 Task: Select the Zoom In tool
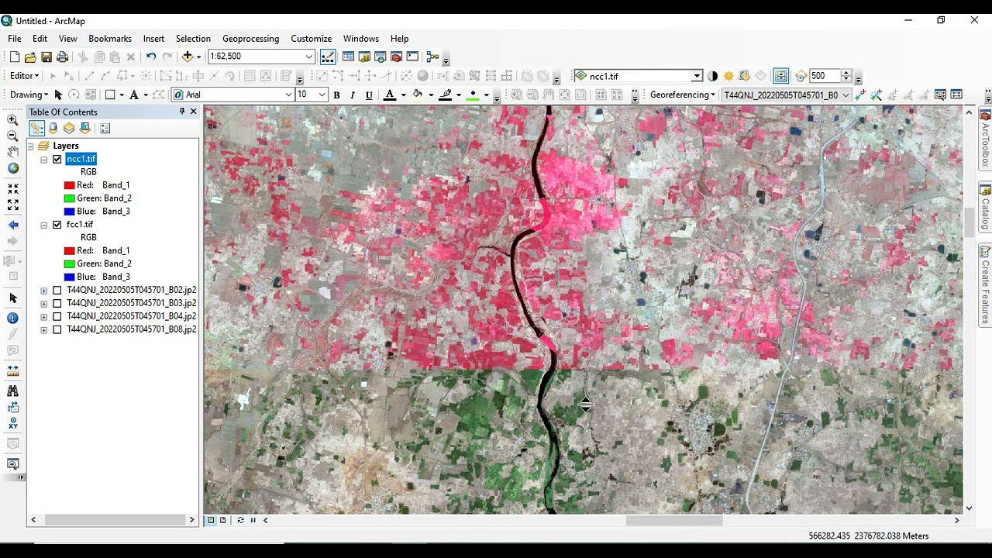pyautogui.click(x=12, y=120)
